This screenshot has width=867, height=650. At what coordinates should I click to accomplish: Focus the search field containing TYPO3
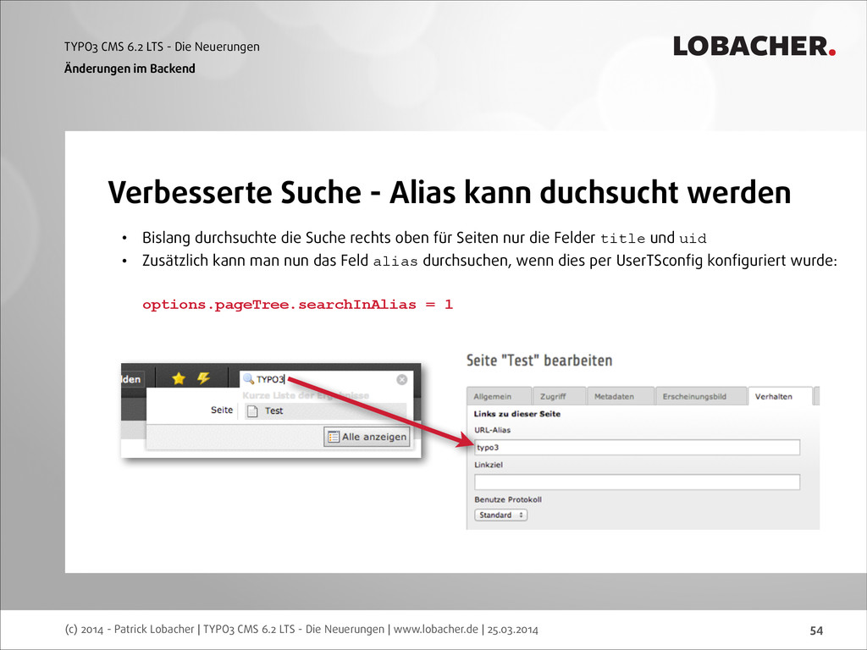coord(326,379)
